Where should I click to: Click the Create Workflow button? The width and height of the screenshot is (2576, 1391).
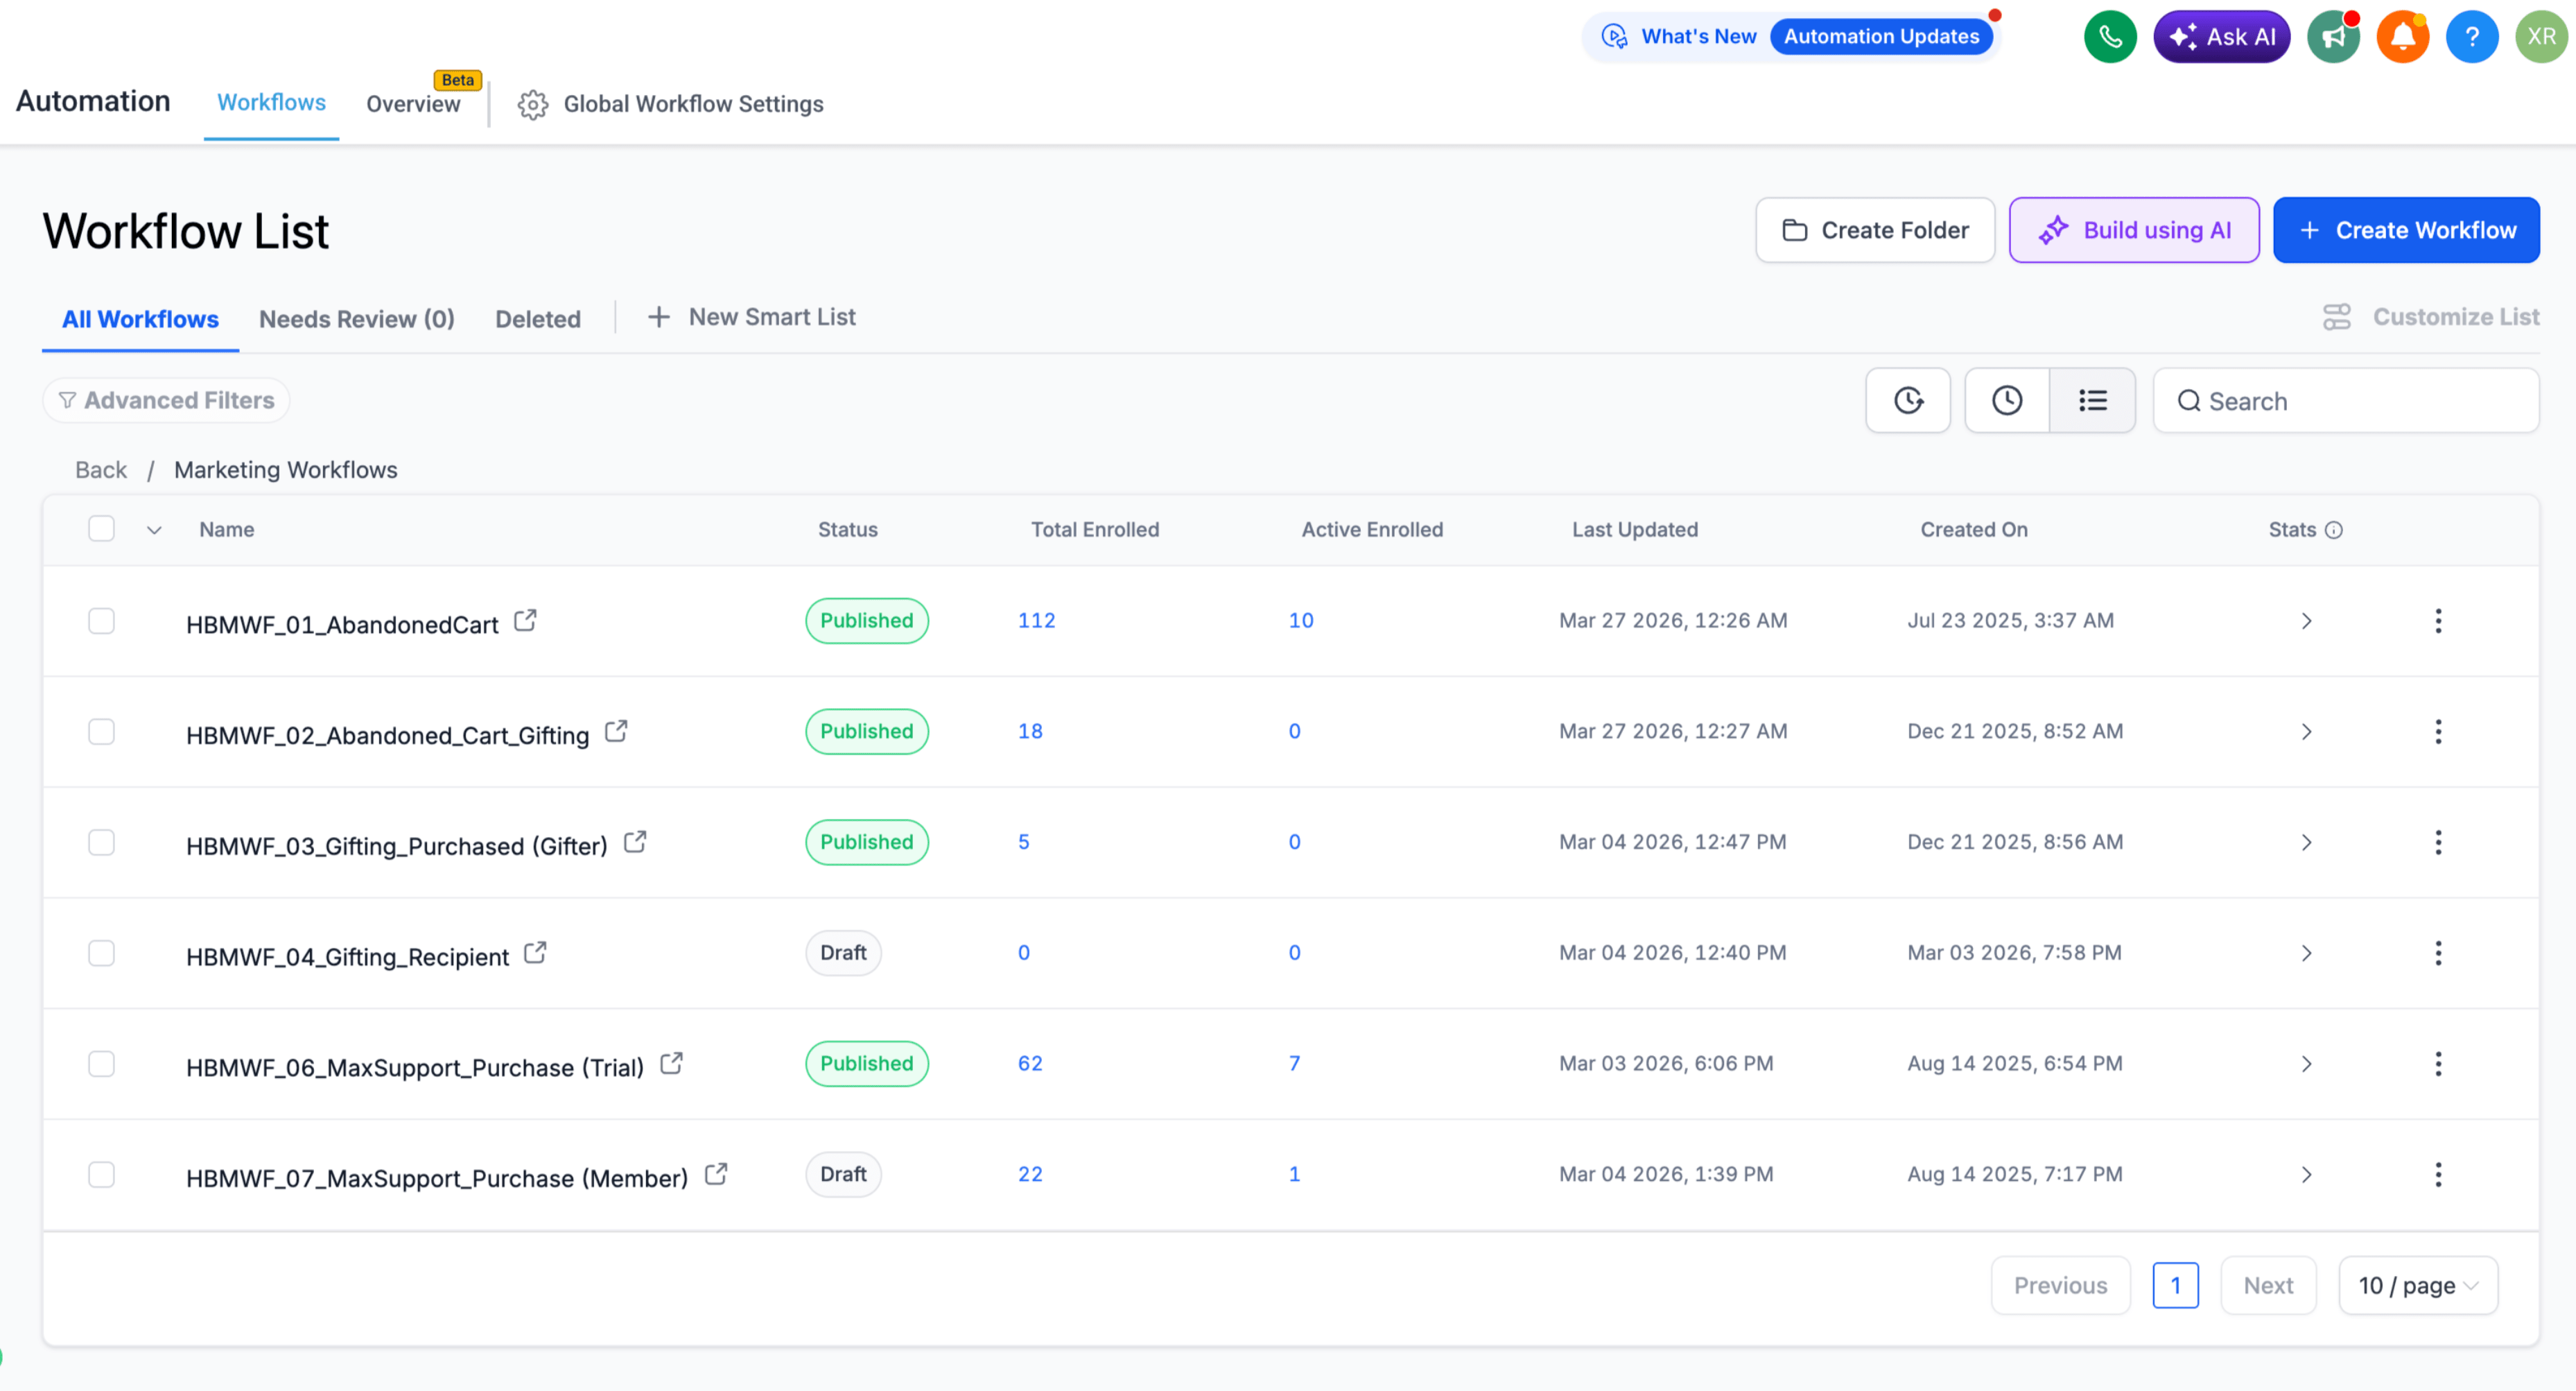[x=2406, y=230]
